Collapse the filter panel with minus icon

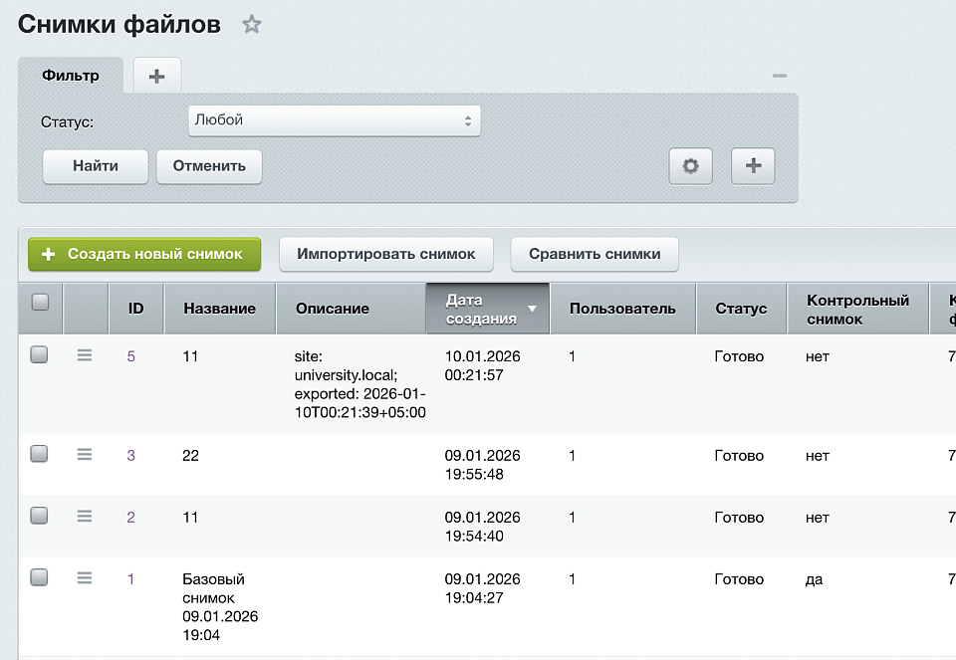pyautogui.click(x=779, y=76)
